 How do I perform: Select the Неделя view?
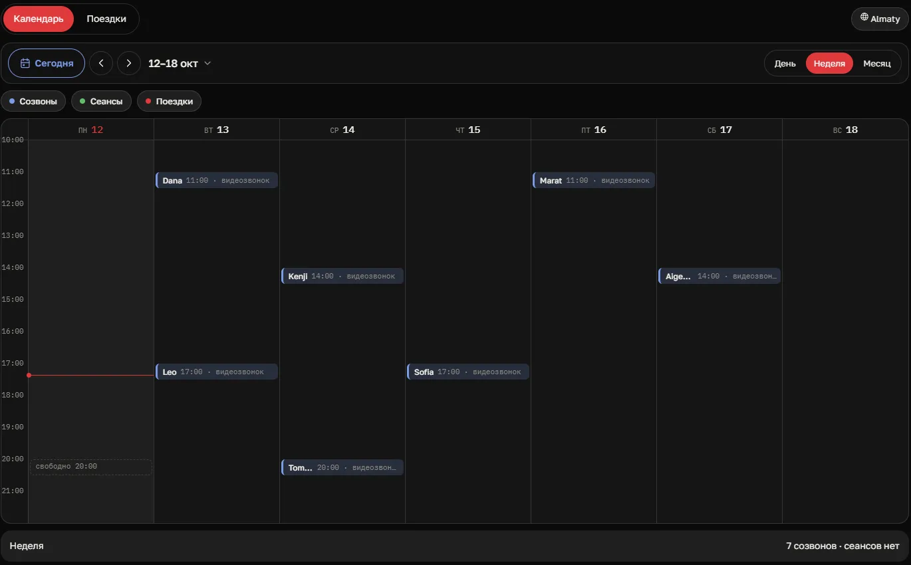829,63
